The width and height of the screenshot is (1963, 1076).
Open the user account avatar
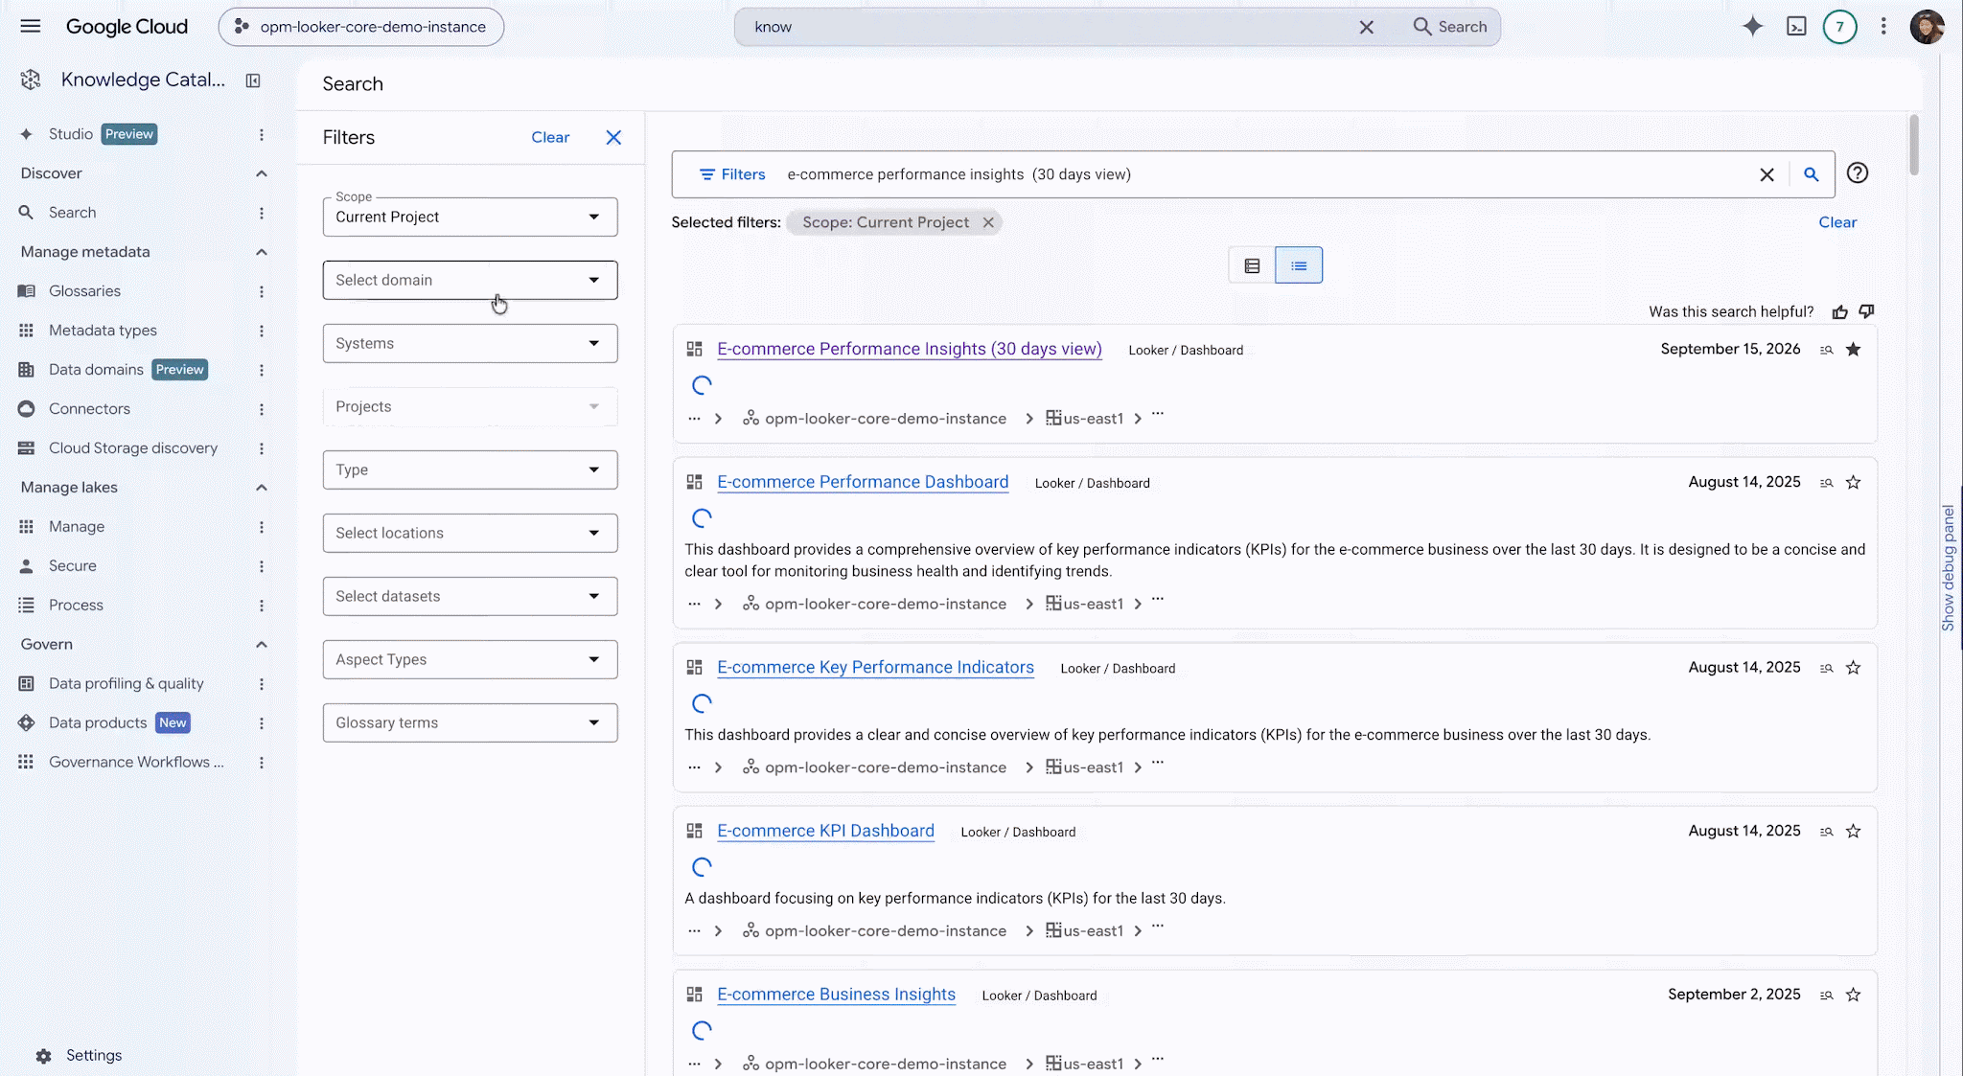pos(1927,27)
